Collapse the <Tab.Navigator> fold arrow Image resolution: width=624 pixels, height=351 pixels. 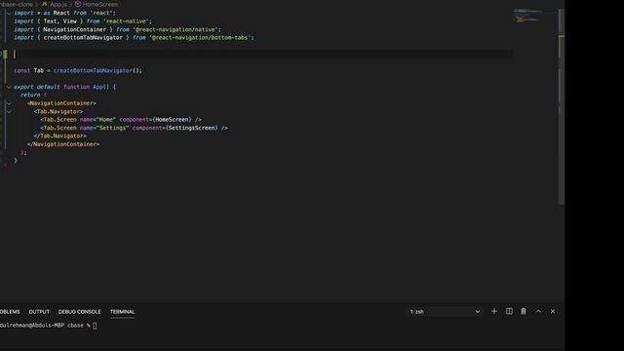(x=9, y=112)
